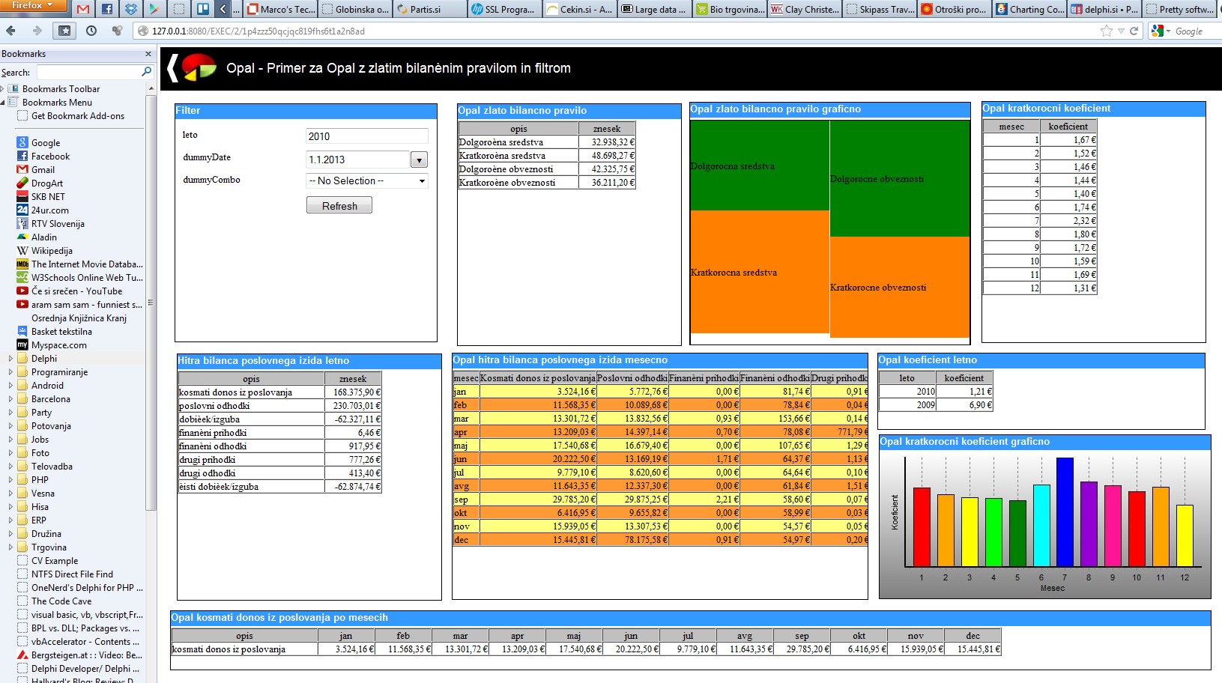Open the Gmail pinned tab
The image size is (1222, 683).
pyautogui.click(x=83, y=9)
